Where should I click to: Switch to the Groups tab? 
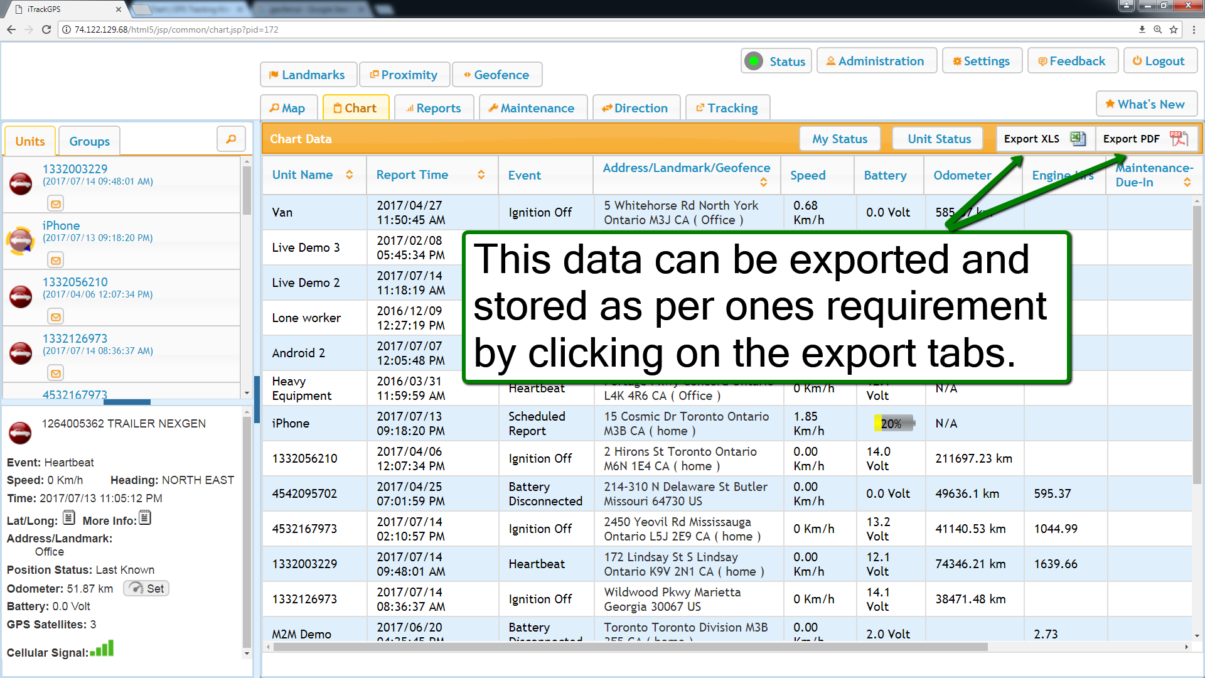click(89, 141)
